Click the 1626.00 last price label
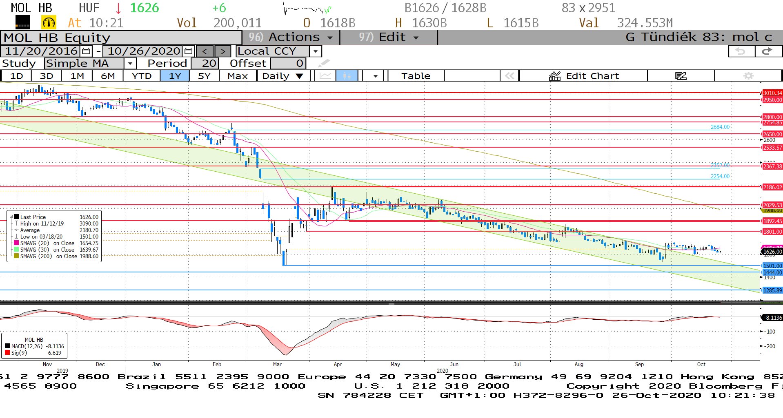The height and width of the screenshot is (418, 783). (772, 252)
